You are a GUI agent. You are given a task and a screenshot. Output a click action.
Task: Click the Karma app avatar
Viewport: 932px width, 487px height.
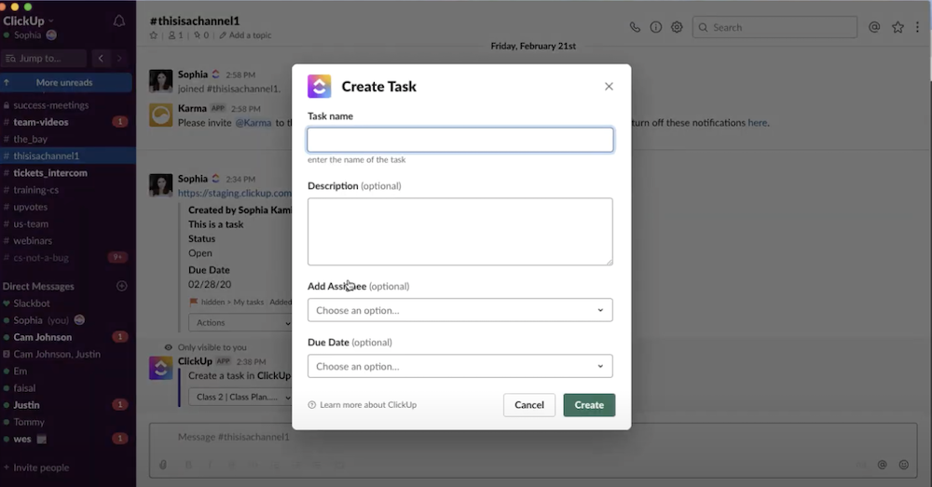(160, 115)
